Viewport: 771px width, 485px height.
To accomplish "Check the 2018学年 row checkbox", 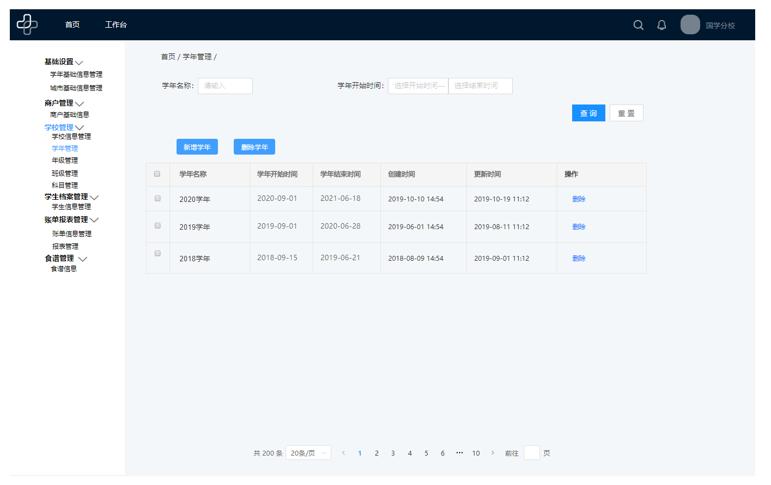I will [157, 254].
